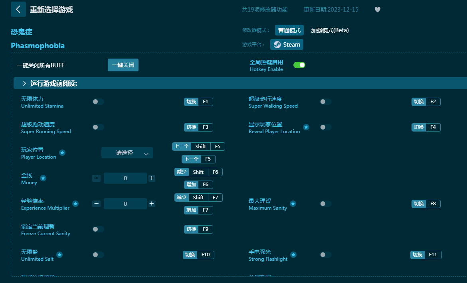The image size is (467, 283).
Task: Click the Phasmophobia game title
Action: click(x=38, y=45)
